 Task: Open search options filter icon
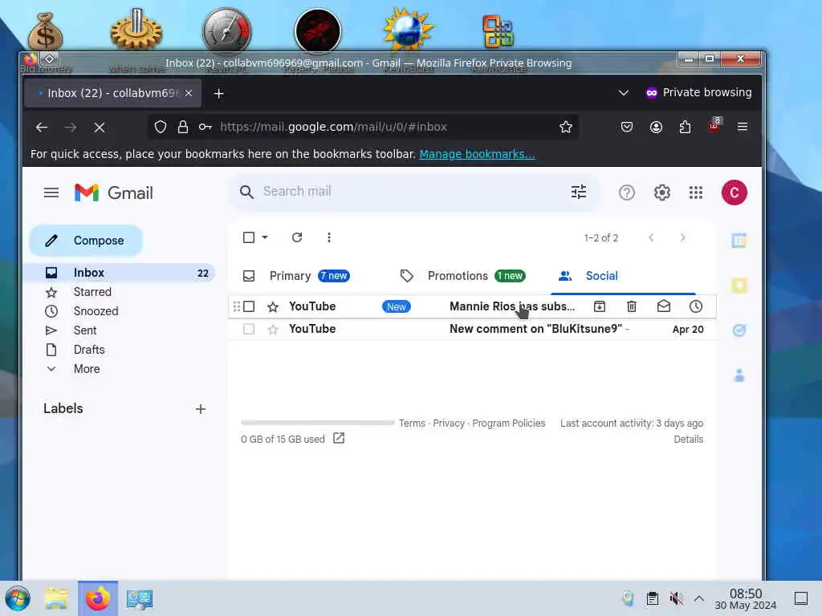[x=578, y=192]
